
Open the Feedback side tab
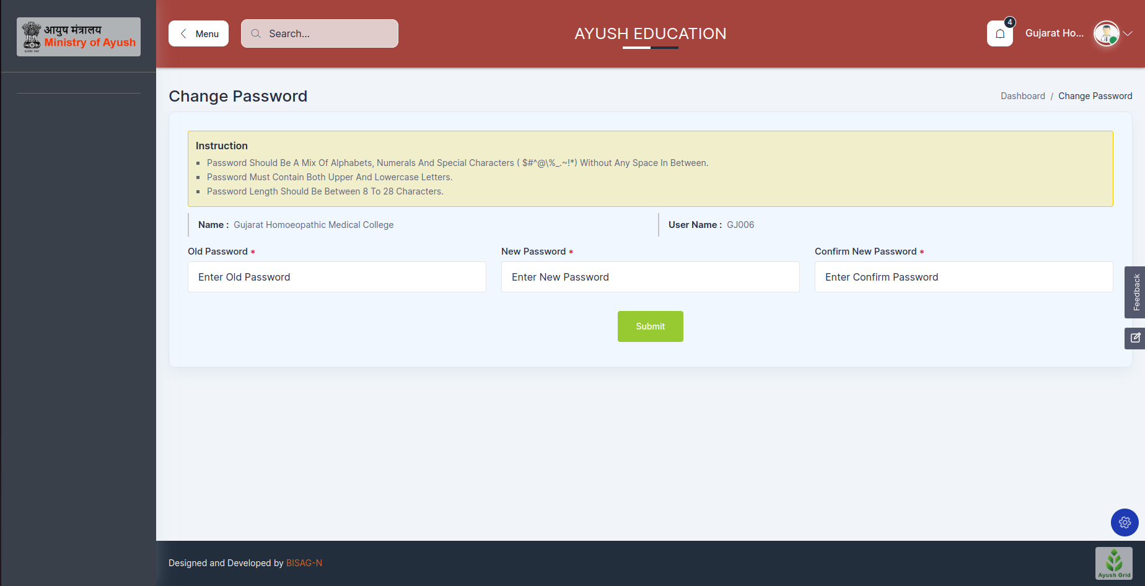(1135, 292)
